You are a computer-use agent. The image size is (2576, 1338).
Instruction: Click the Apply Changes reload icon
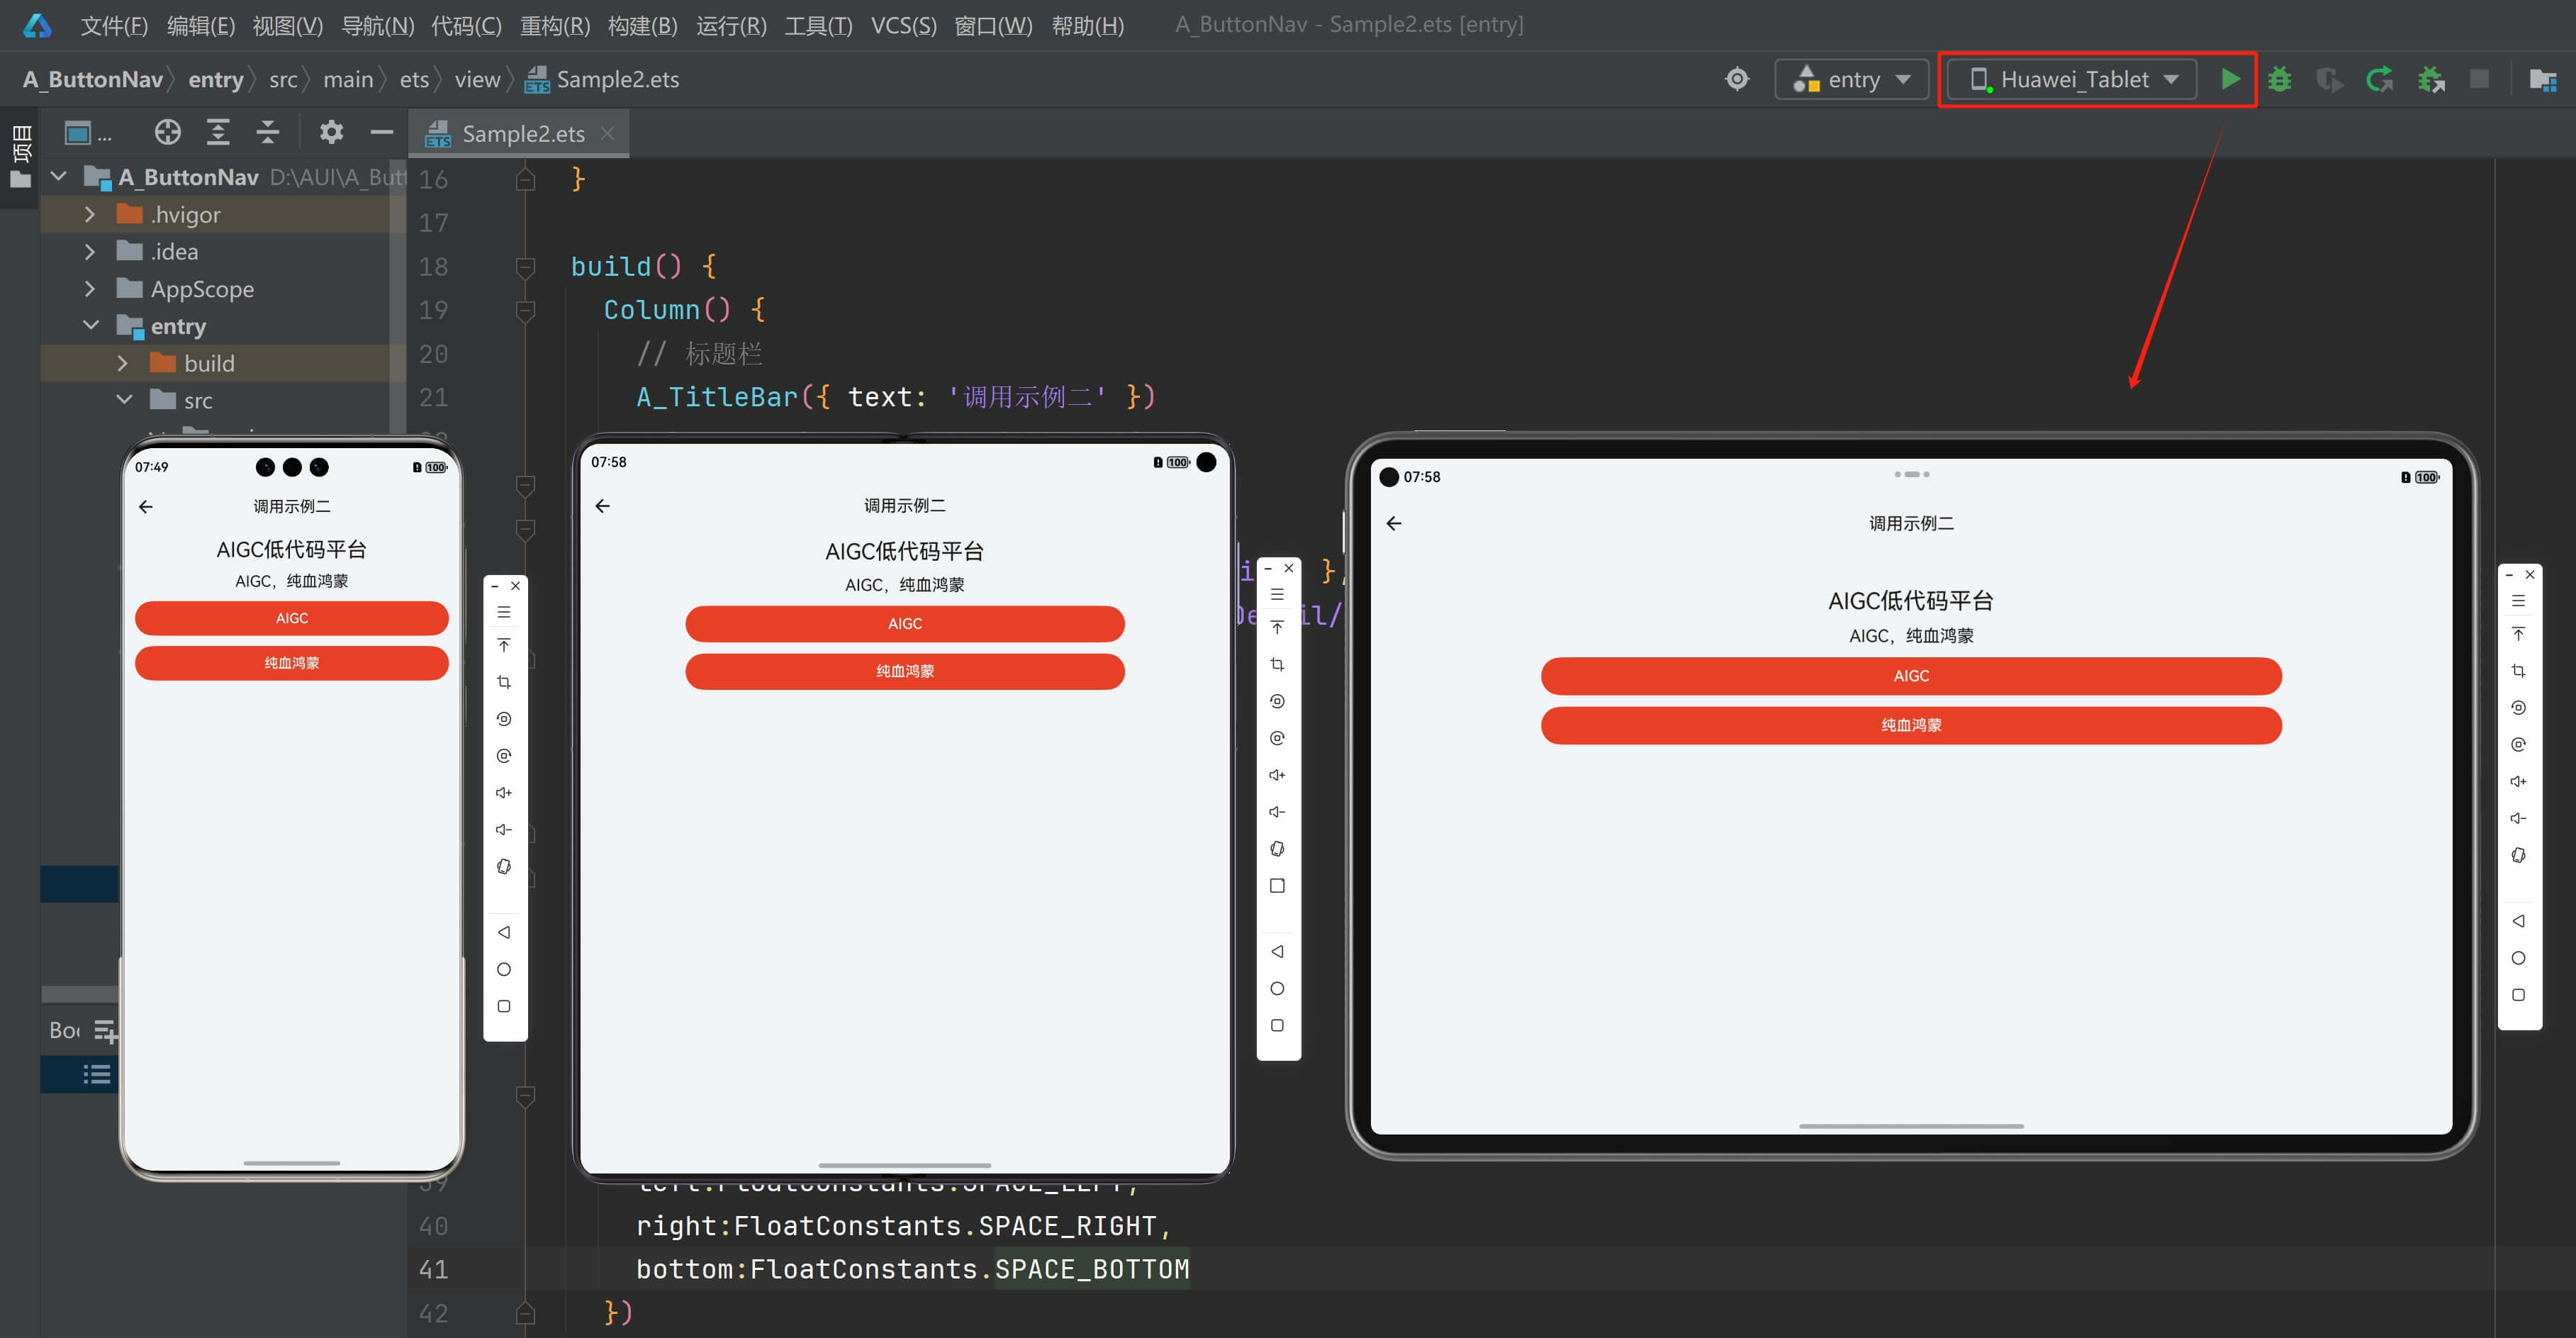(x=2379, y=79)
